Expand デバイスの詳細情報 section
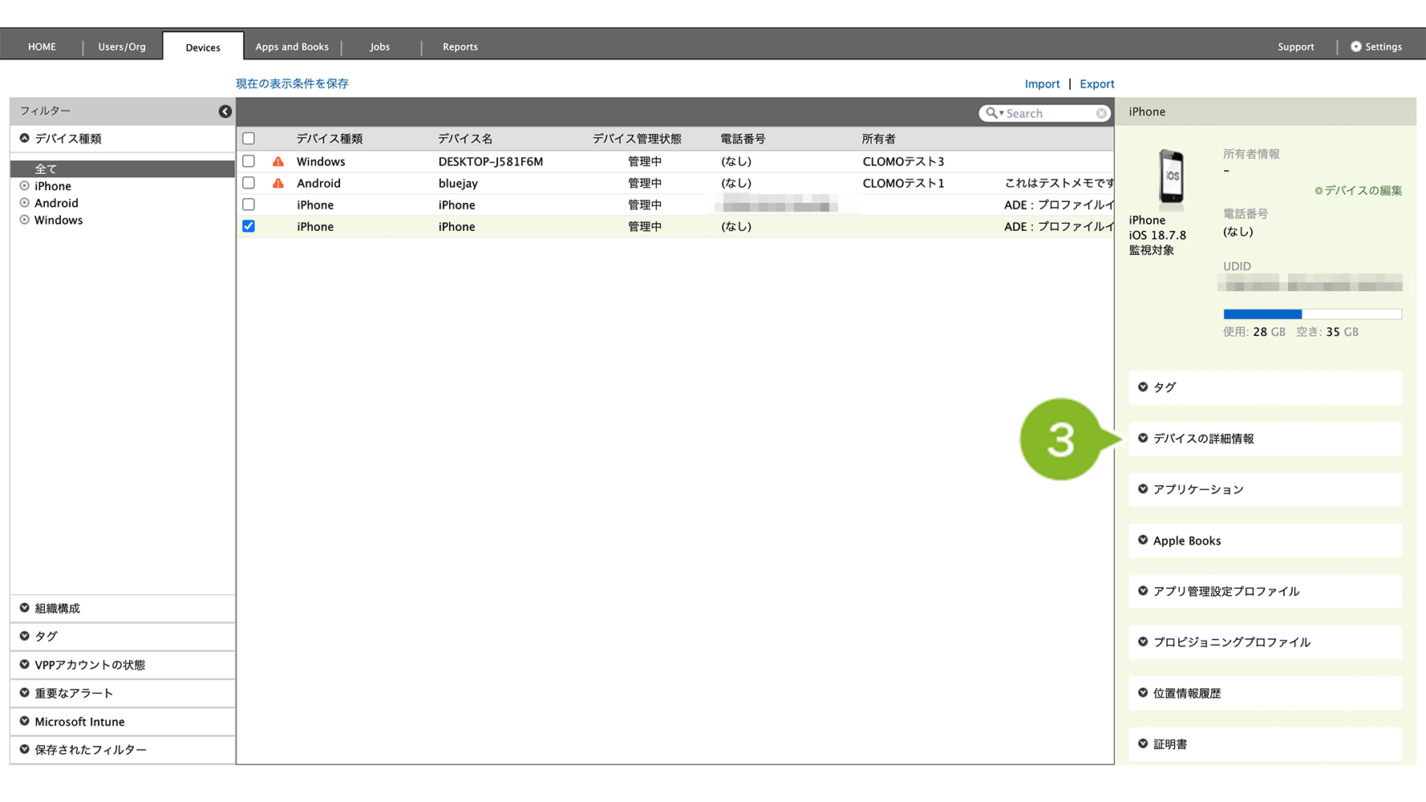The height and width of the screenshot is (802, 1426). click(1266, 439)
